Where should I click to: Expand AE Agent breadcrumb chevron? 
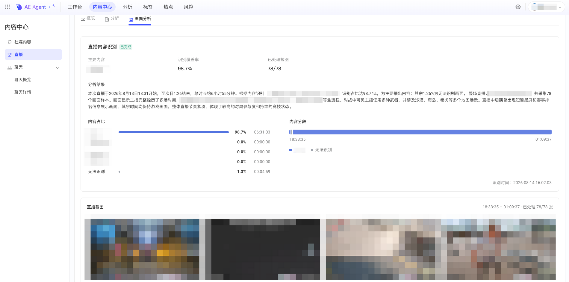click(x=49, y=7)
